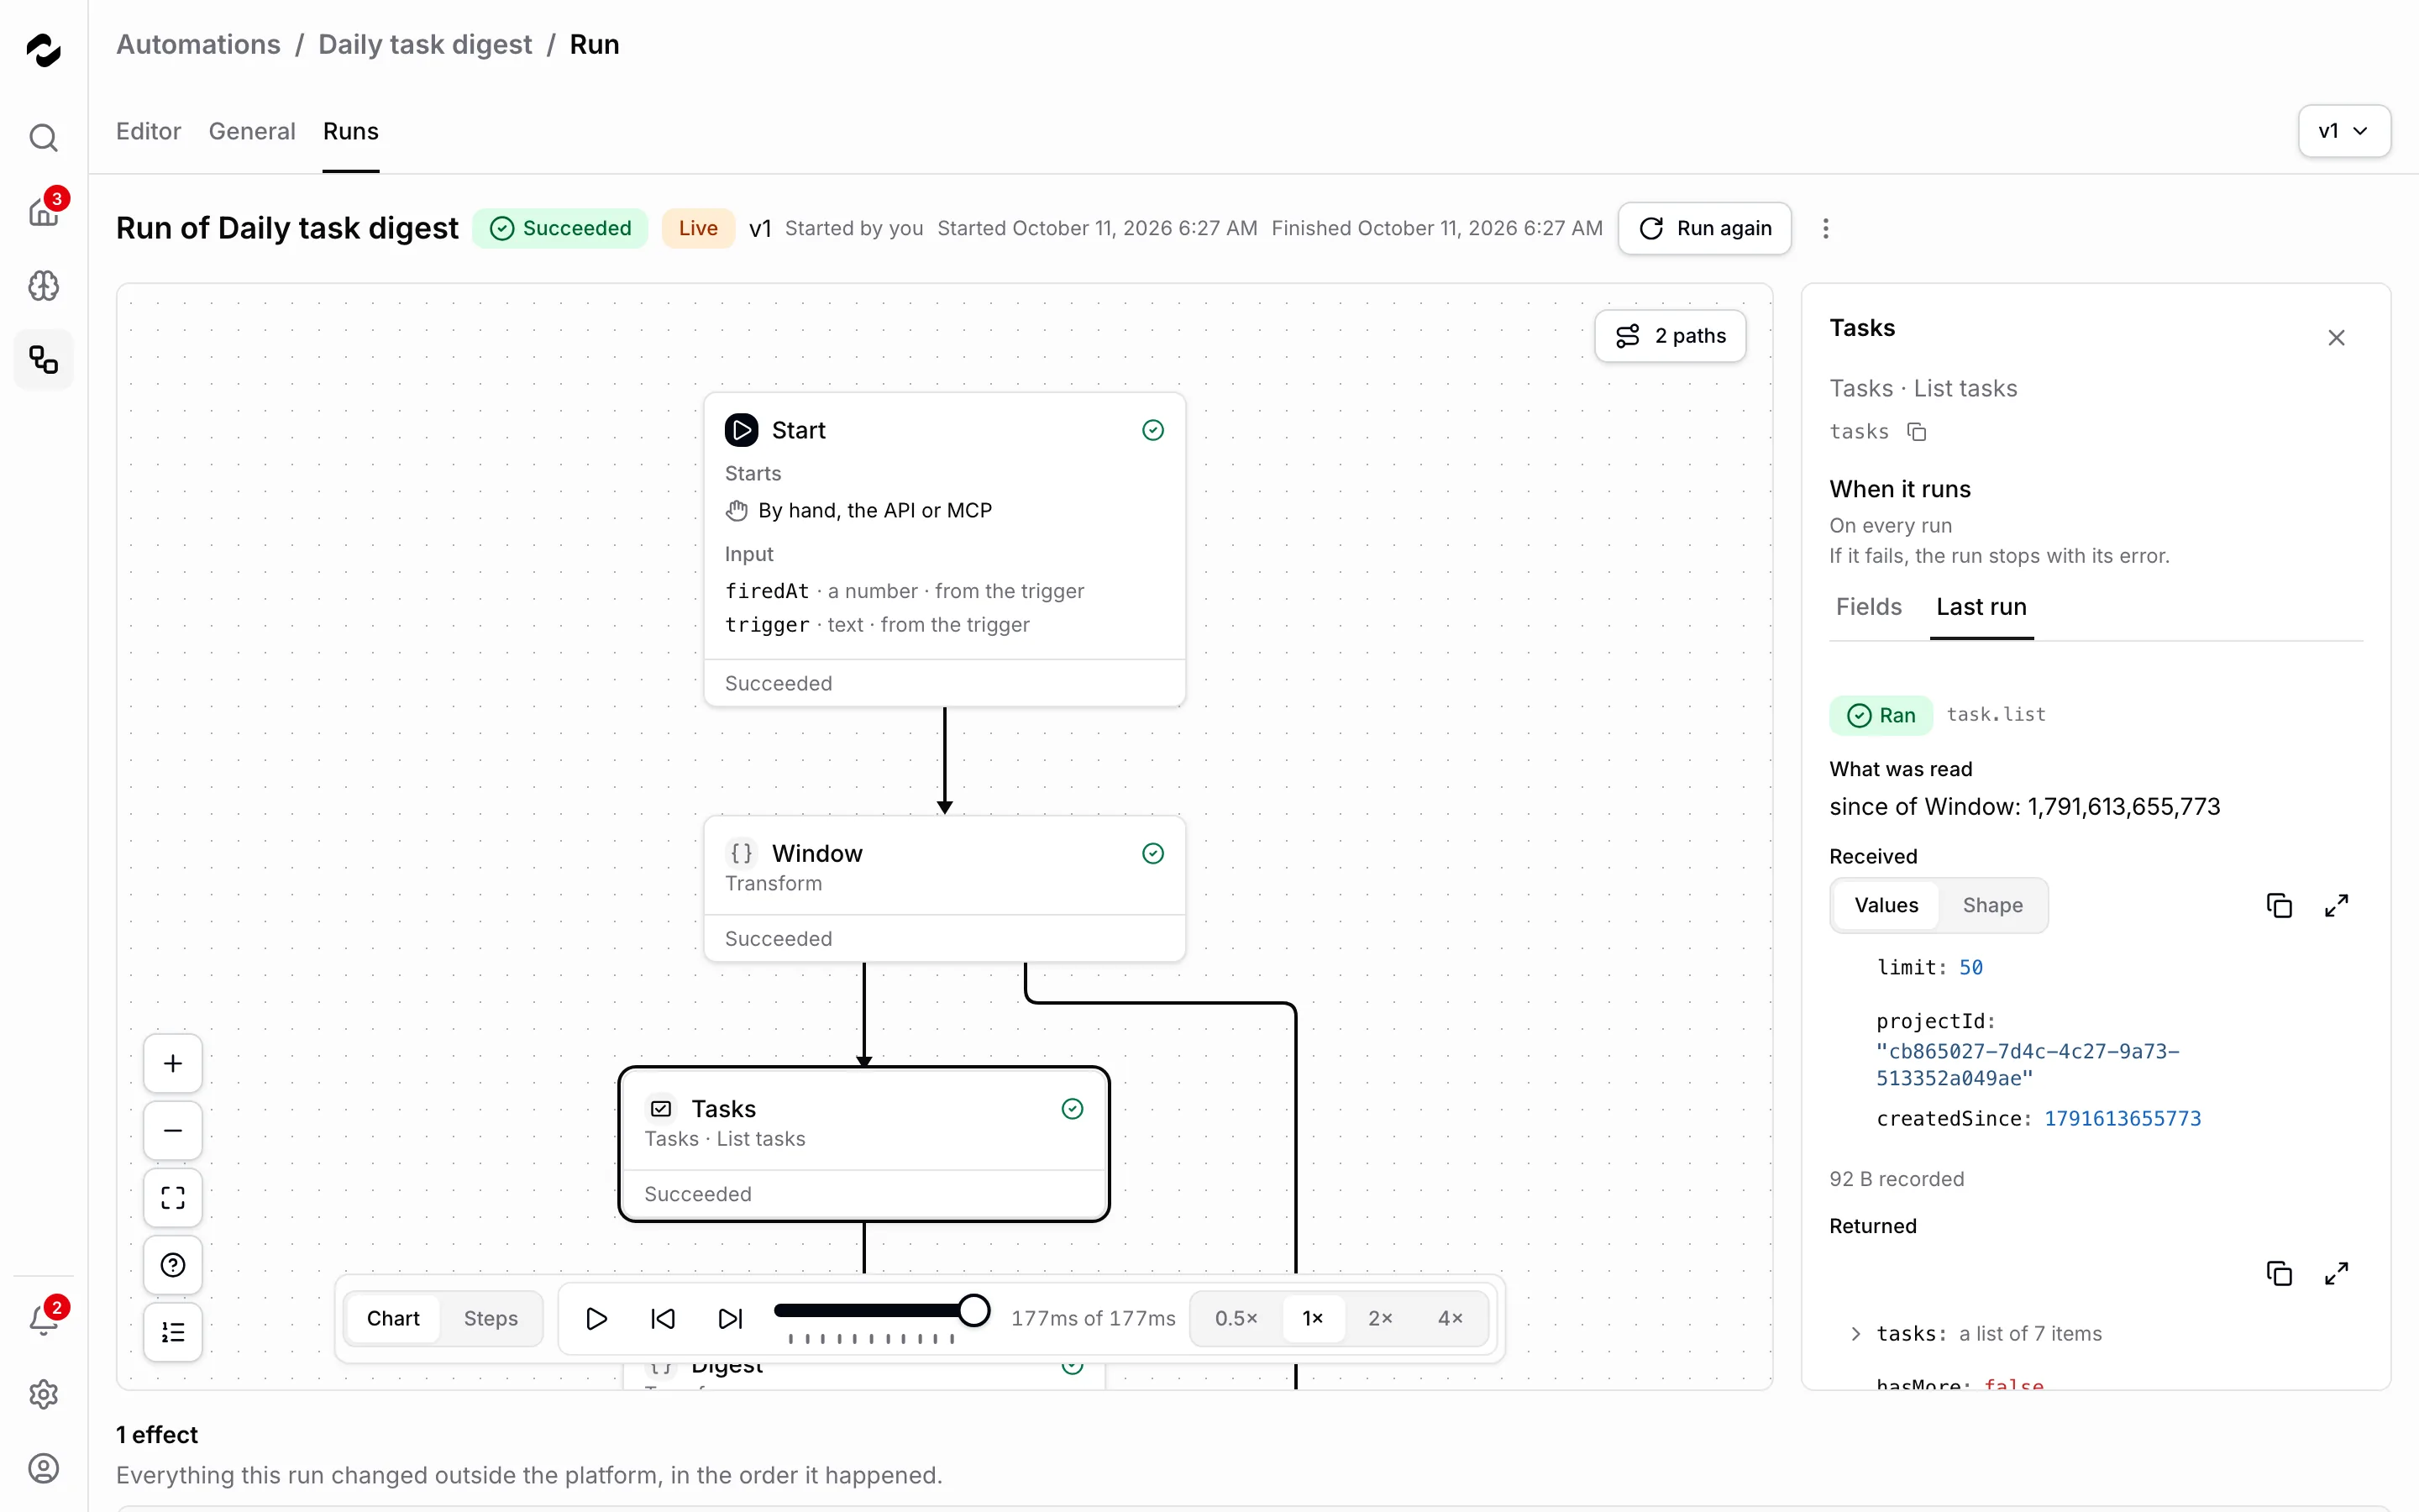Set playback speed to 4×
Viewport: 2419px width, 1512px height.
1451,1319
